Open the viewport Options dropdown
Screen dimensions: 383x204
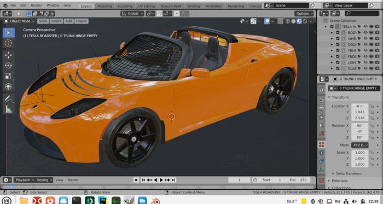coord(304,14)
